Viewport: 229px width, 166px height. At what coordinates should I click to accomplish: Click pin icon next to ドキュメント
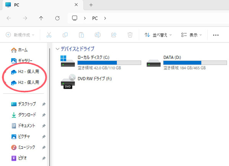44,126
